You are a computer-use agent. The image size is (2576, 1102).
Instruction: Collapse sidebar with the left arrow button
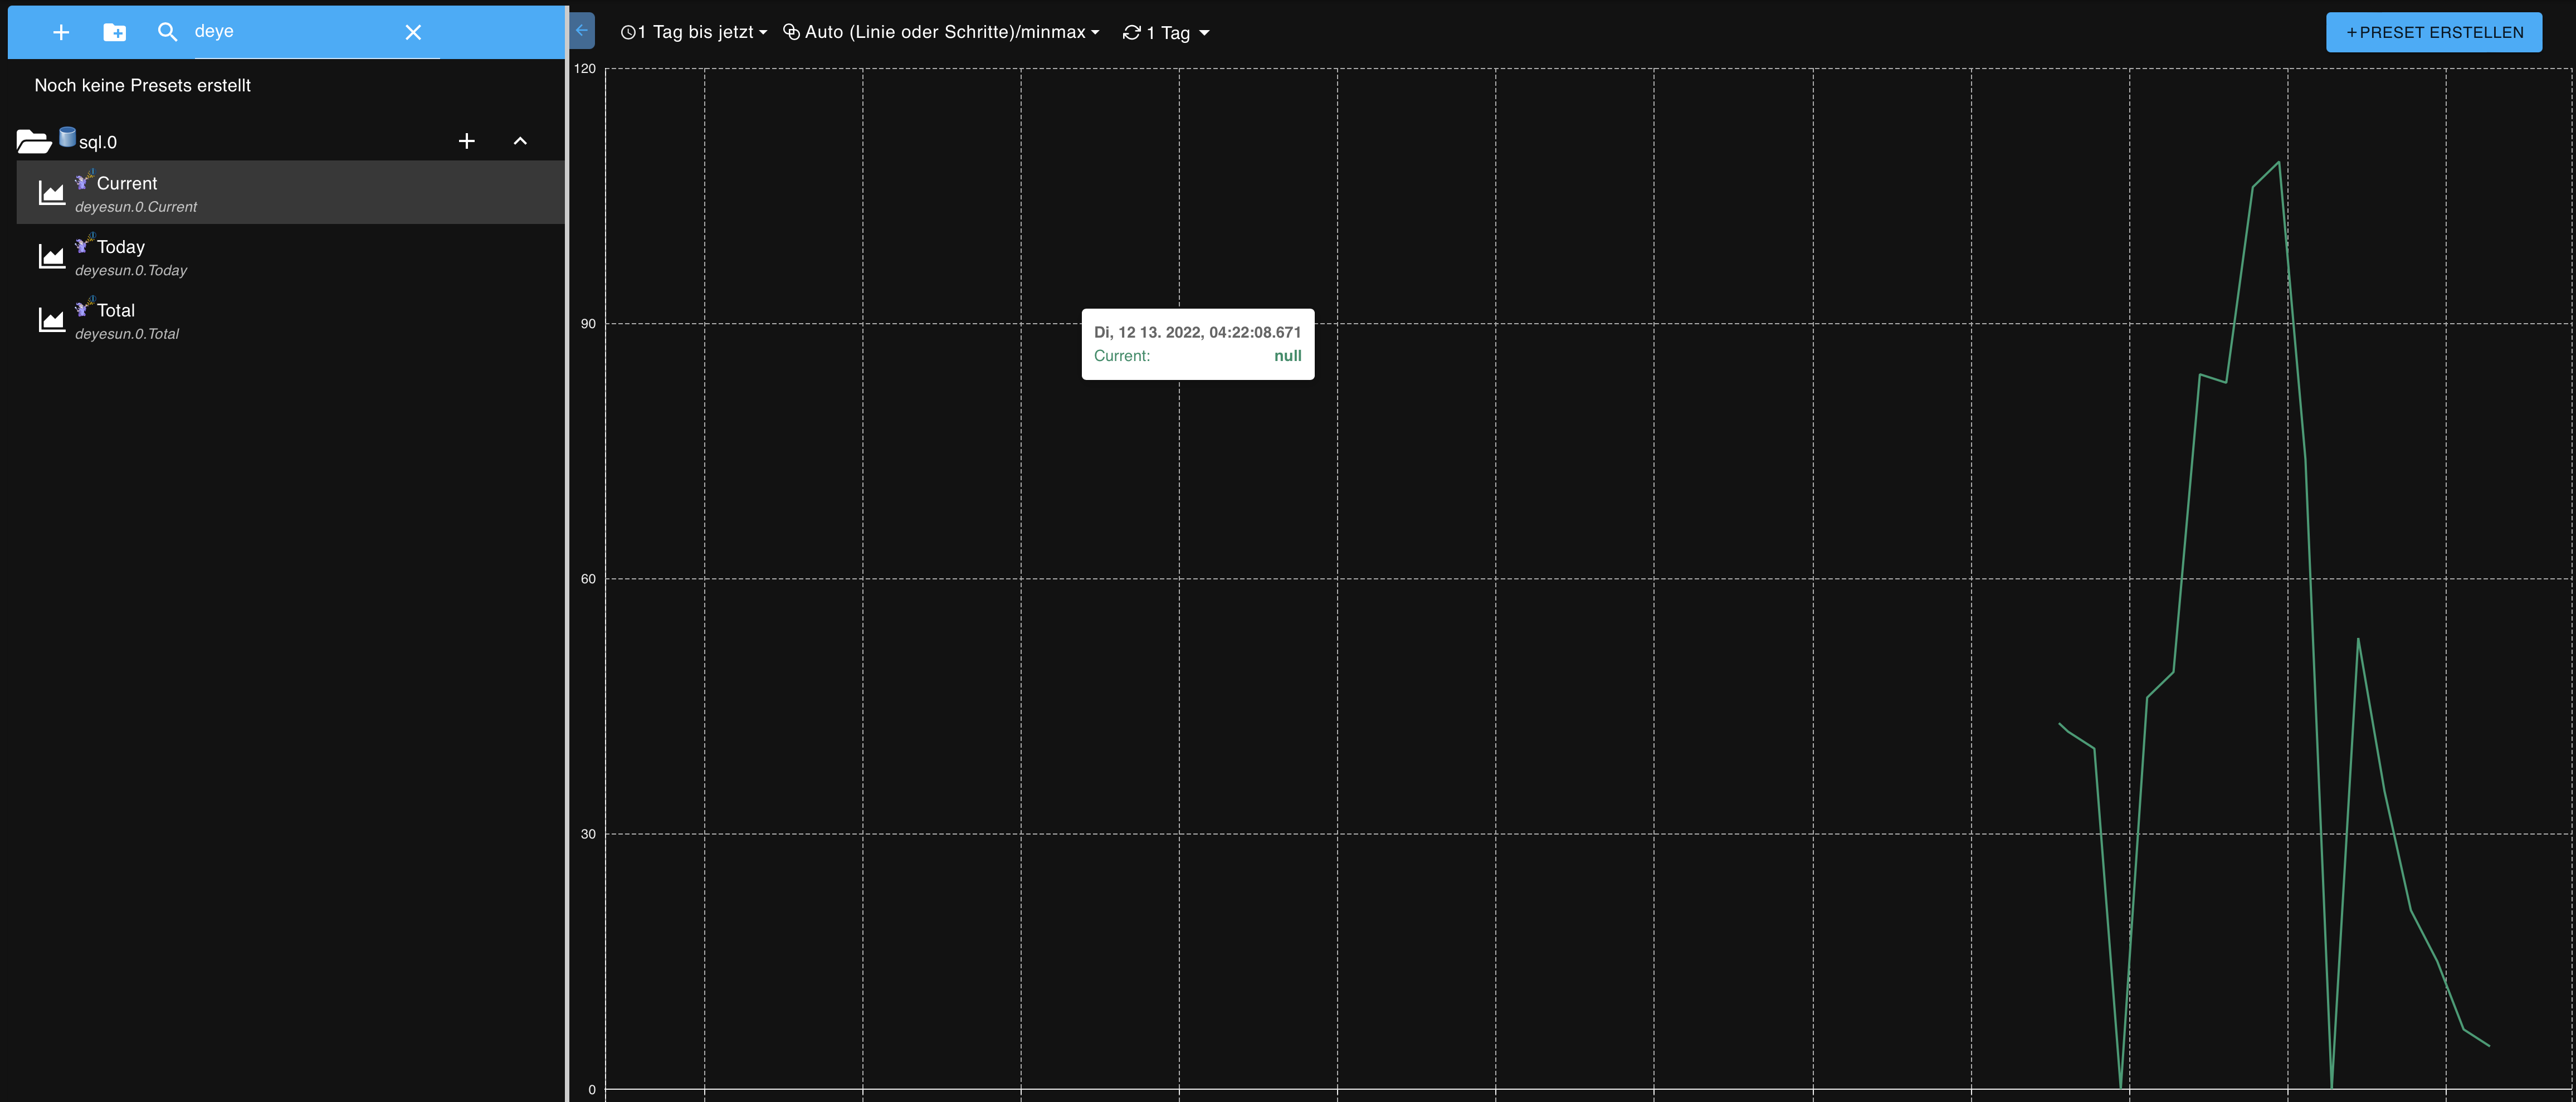(582, 30)
